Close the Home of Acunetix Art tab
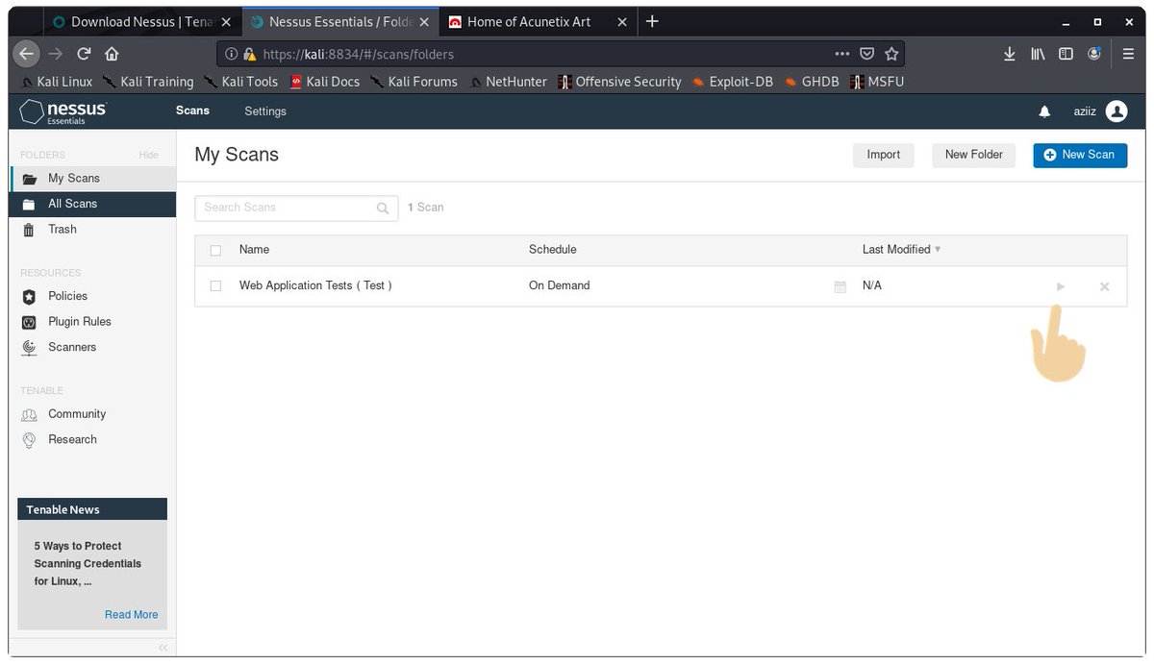The width and height of the screenshot is (1154, 665). pyautogui.click(x=621, y=22)
